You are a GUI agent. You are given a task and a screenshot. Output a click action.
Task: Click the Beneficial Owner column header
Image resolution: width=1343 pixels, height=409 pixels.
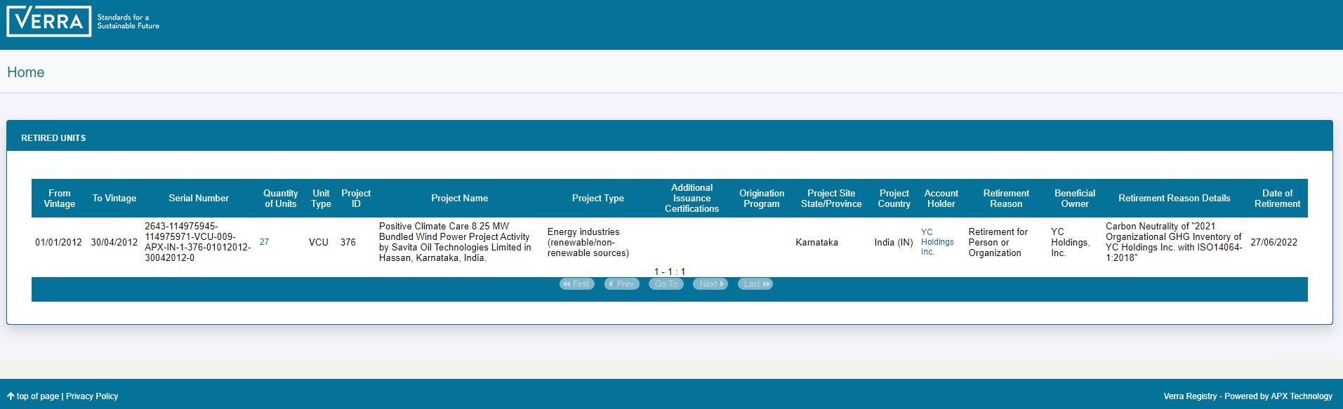(1074, 199)
